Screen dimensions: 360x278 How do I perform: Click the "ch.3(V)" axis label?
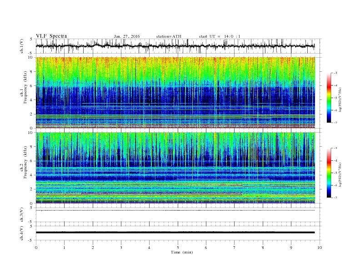coord(22,215)
